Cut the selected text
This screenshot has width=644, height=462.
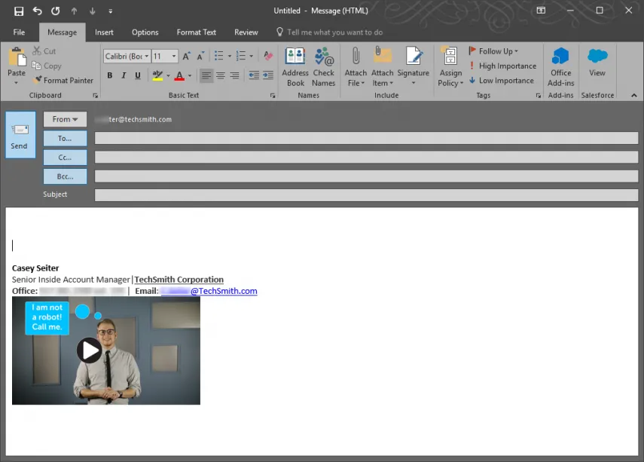point(44,51)
